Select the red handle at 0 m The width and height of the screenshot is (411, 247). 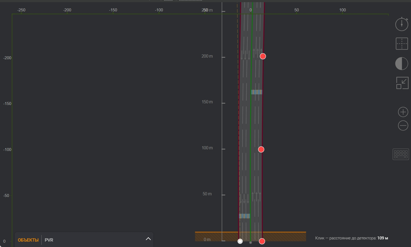tap(262, 241)
